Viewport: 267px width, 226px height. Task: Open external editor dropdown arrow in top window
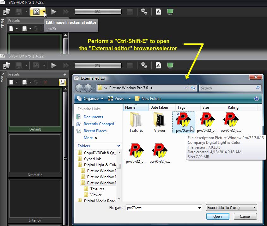tap(44, 12)
